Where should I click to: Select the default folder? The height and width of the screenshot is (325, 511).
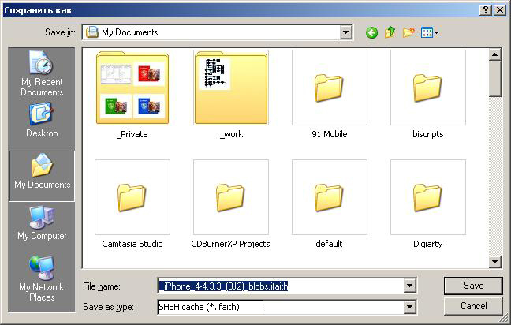330,197
